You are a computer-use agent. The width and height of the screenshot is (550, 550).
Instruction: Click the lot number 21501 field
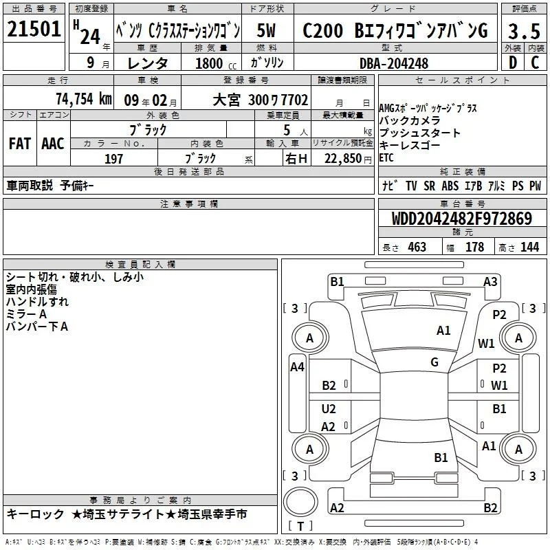coord(34,29)
